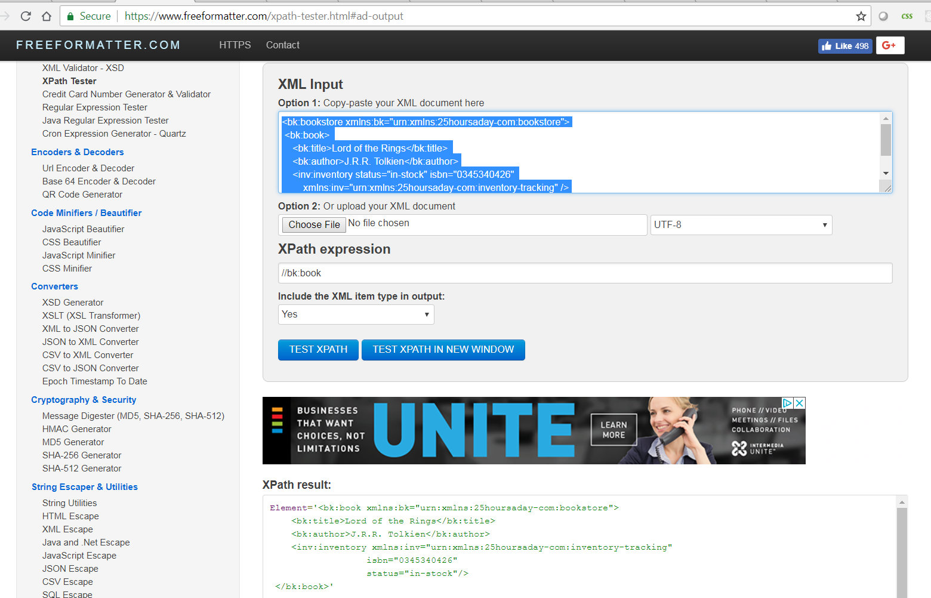Click the reload page icon
931x598 pixels.
26,16
